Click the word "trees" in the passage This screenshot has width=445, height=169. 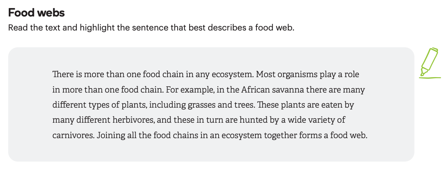235,105
